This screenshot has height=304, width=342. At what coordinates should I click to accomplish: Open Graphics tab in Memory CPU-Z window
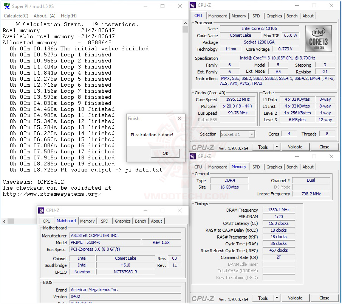pyautogui.click(x=274, y=167)
